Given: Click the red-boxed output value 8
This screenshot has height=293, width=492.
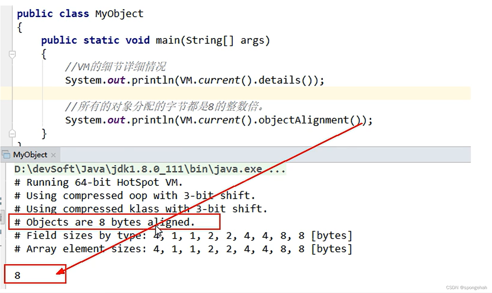Looking at the screenshot, I should 17,275.
